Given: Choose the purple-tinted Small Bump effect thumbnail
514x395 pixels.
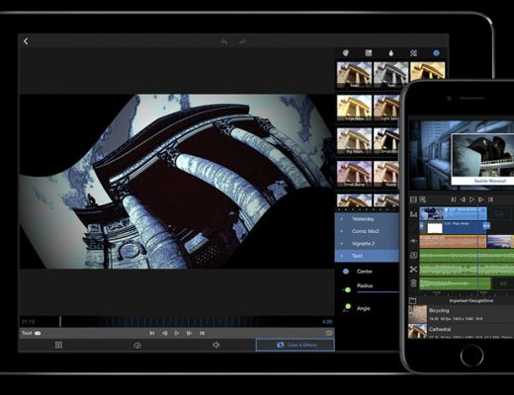Looking at the screenshot, I should click(x=354, y=174).
